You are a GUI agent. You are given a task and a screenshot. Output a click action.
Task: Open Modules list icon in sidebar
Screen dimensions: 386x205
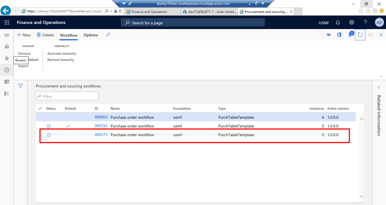7,93
